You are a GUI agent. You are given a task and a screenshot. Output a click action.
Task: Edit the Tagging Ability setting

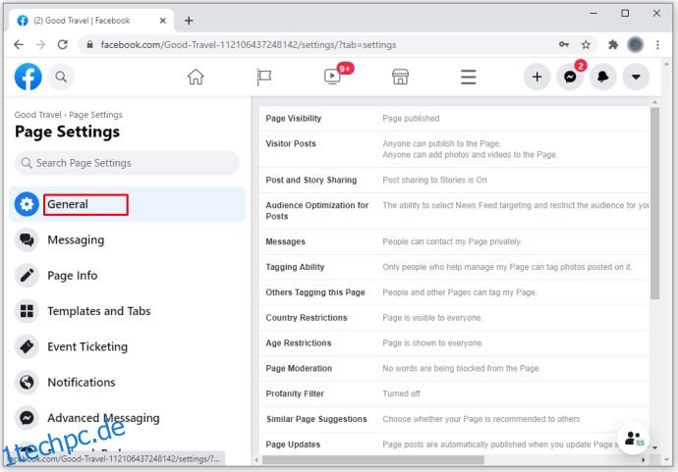454,267
